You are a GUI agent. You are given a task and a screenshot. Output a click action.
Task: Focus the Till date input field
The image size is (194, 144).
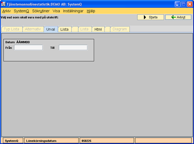pos(73,48)
